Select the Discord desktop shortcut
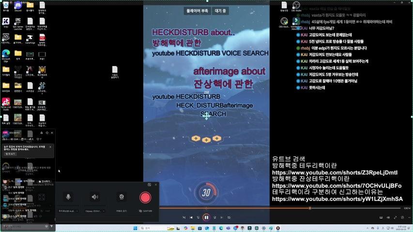This screenshot has height=232, width=413. coord(18,6)
